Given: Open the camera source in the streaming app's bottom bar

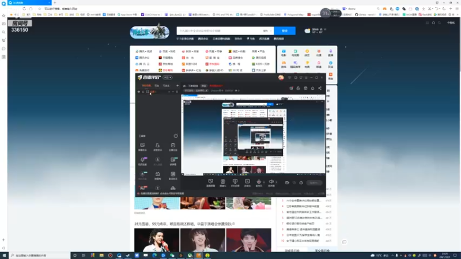Looking at the screenshot, I should click(222, 182).
